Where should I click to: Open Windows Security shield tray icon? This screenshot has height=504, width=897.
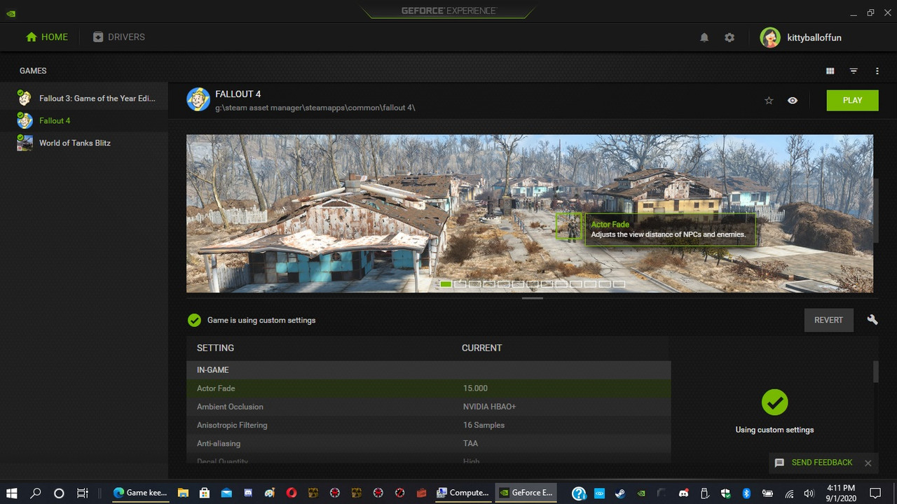[725, 493]
